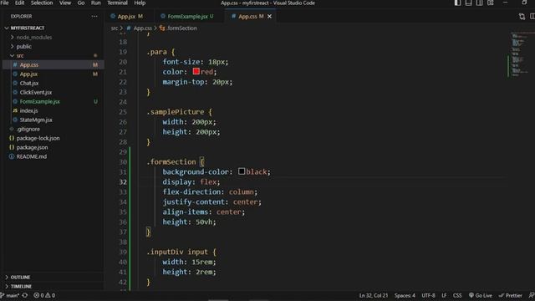This screenshot has height=301, width=535.
Task: Click the main git branch indicator
Action: click(x=10, y=295)
